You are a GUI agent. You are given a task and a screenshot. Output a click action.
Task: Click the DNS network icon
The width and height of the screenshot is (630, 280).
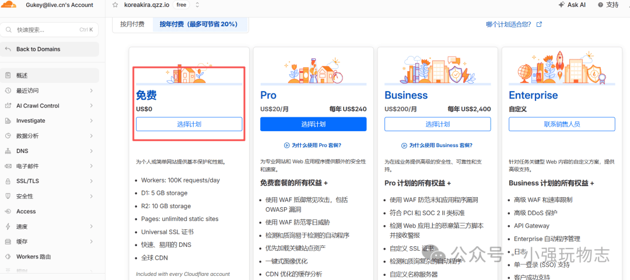tap(8, 151)
